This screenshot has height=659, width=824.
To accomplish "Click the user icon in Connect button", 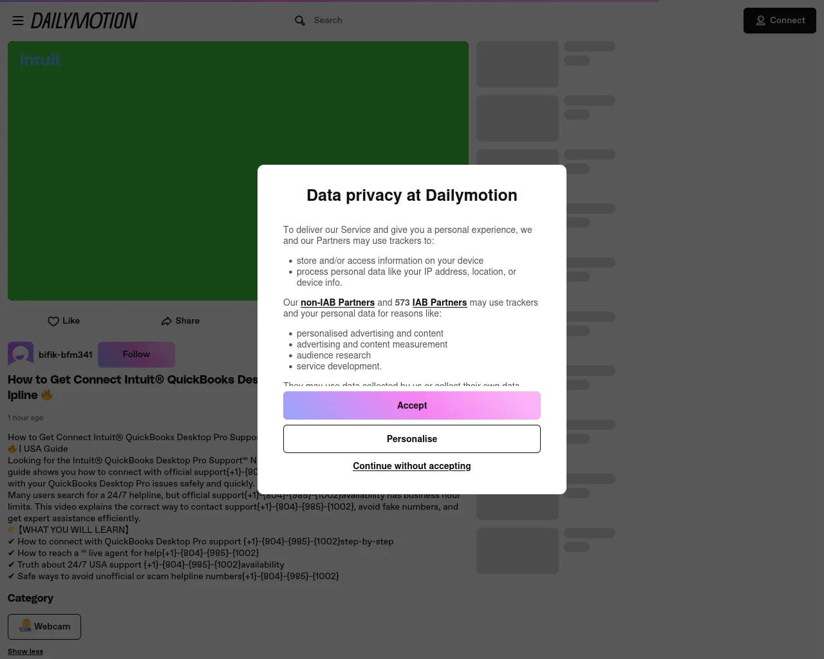I will (761, 21).
